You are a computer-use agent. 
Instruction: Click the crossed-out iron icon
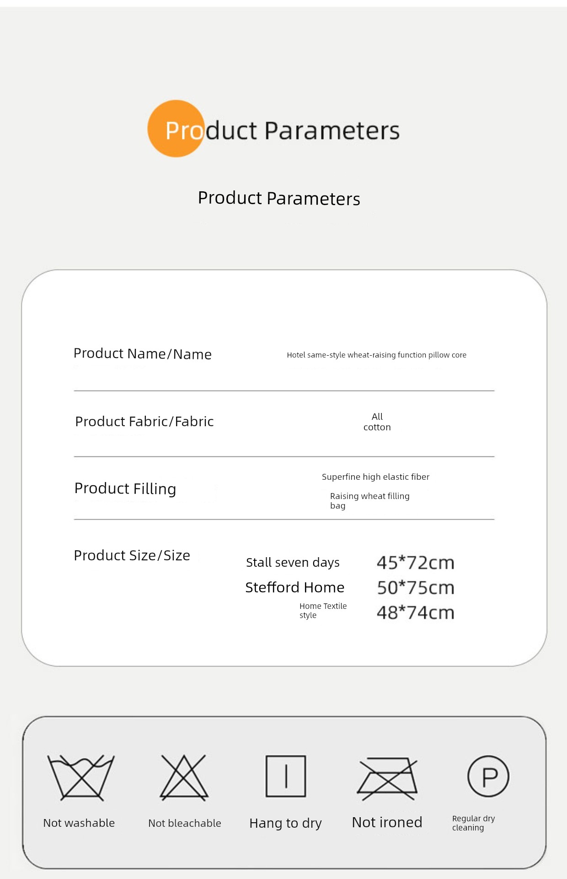388,778
